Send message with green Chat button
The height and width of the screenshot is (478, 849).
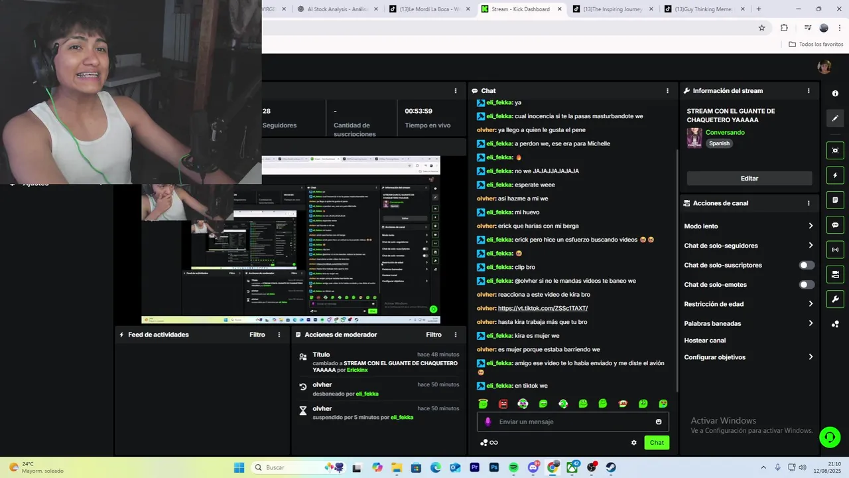click(657, 443)
